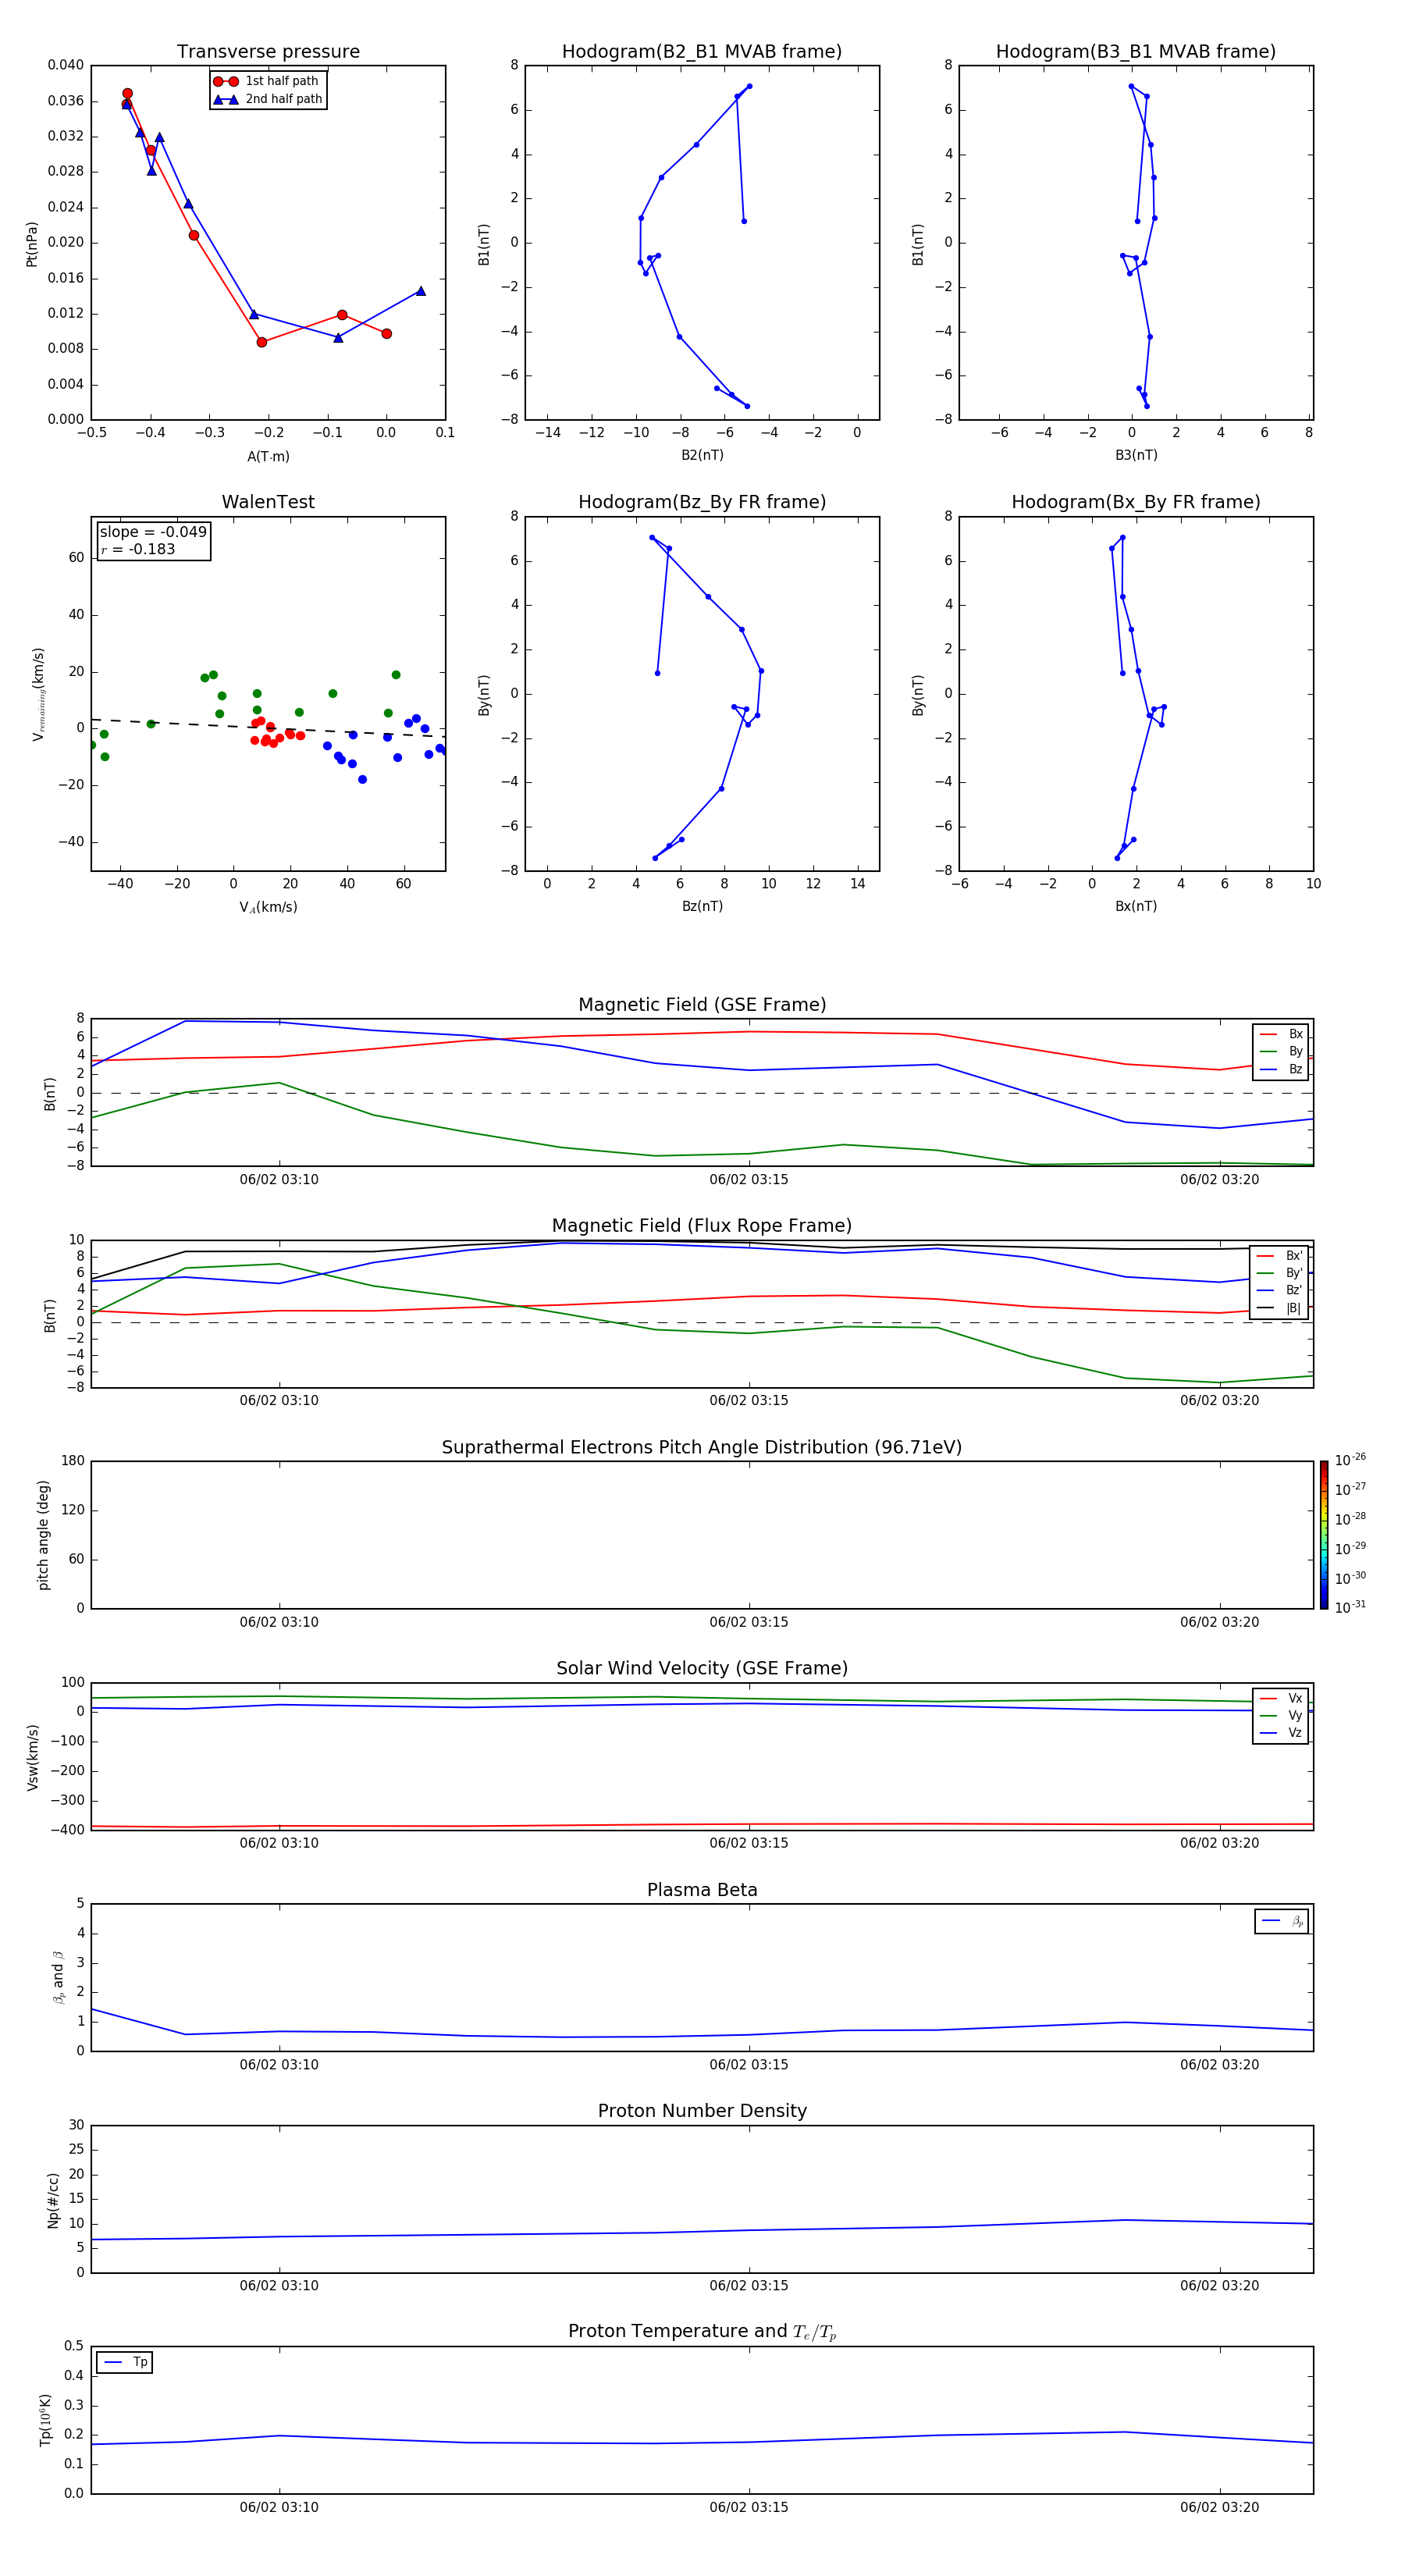Click the 'r = -0.183' annotation
Image resolution: width=1405 pixels, height=2576 pixels.
click(x=138, y=549)
